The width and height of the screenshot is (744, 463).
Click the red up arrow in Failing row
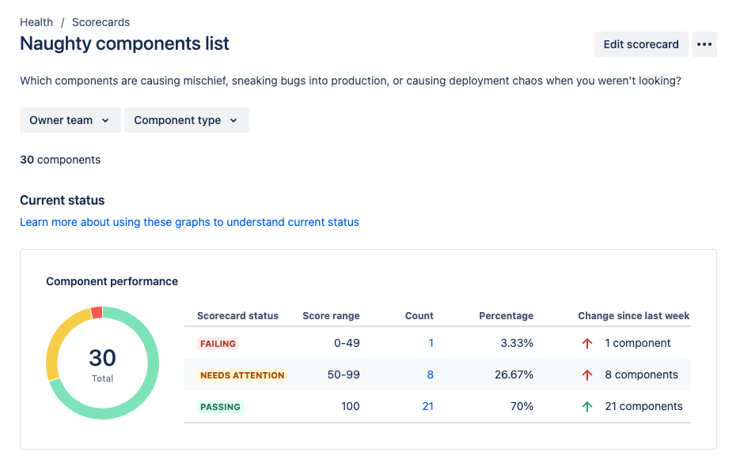(587, 344)
